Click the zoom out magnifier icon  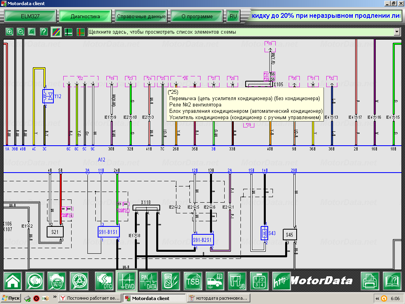click(21, 32)
